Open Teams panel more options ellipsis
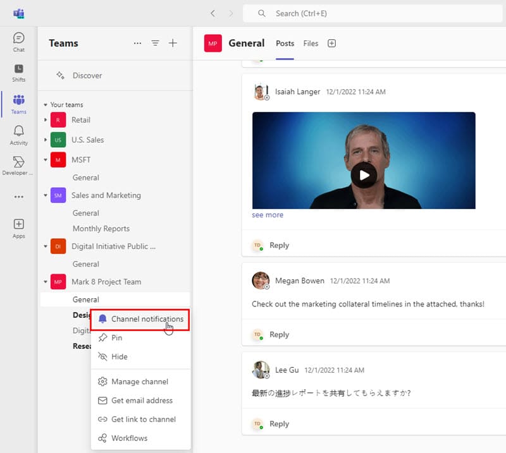 click(137, 43)
